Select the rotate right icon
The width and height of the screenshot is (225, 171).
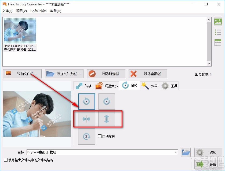click(x=107, y=101)
